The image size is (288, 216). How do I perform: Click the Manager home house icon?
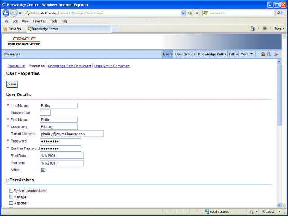click(263, 54)
